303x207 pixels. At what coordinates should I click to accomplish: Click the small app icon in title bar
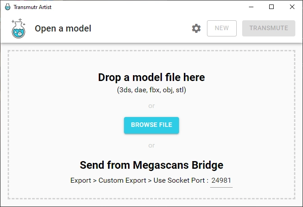8,7
